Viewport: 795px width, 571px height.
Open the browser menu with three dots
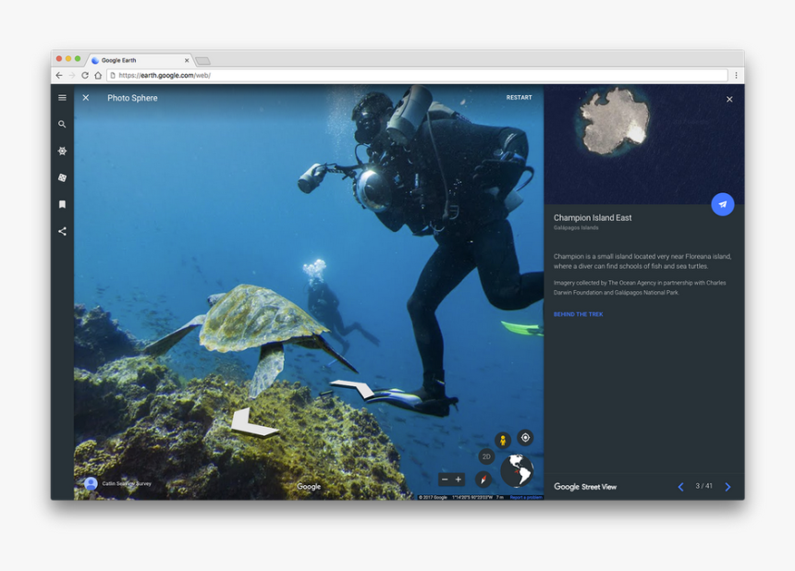(x=735, y=75)
